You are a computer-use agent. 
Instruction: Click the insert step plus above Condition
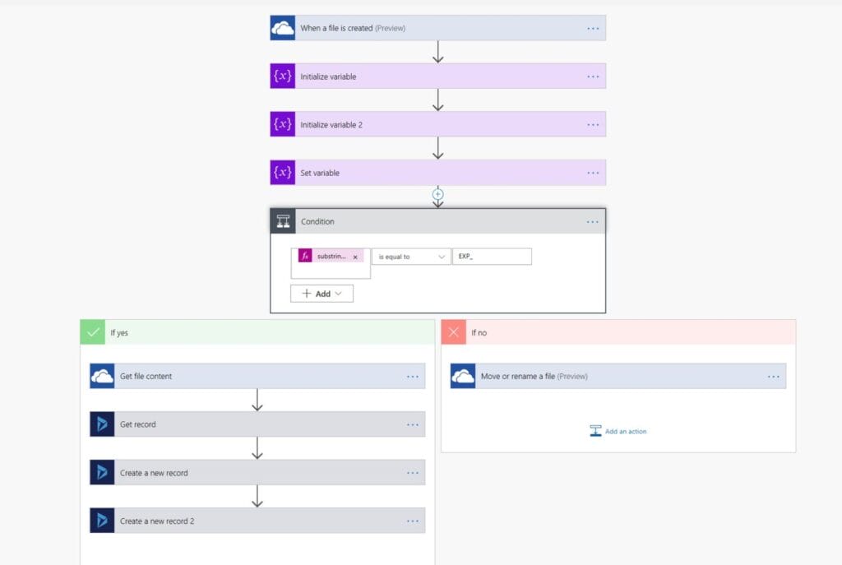(x=438, y=193)
